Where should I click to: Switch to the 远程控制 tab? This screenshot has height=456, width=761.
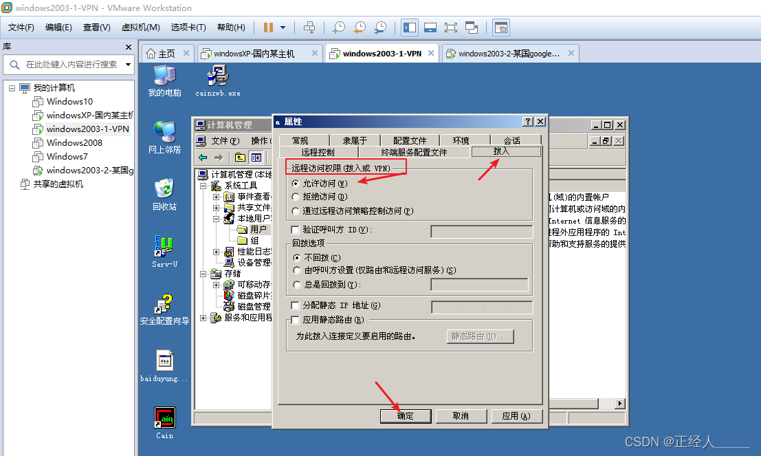point(318,152)
